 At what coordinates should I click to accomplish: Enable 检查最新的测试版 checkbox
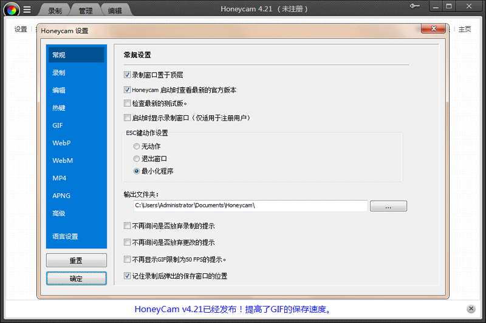(x=127, y=104)
